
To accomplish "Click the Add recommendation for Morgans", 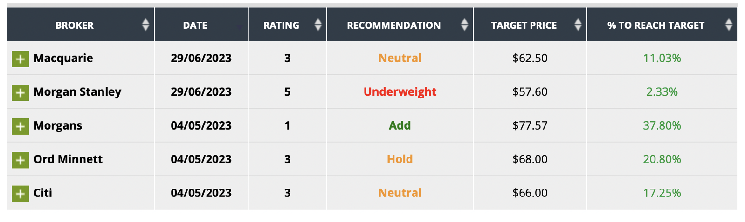I will pyautogui.click(x=400, y=125).
